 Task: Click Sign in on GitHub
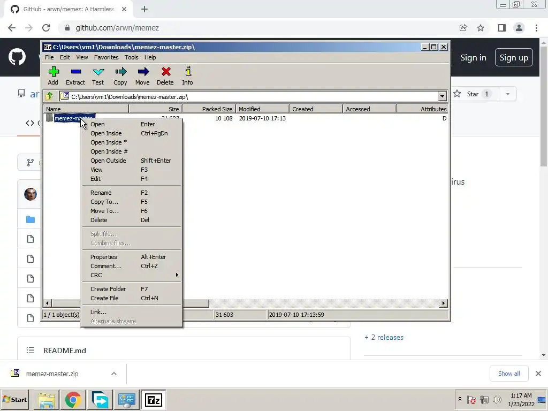(473, 58)
